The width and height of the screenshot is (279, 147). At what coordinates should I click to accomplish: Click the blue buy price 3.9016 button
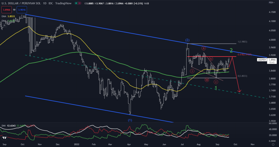tap(21, 10)
